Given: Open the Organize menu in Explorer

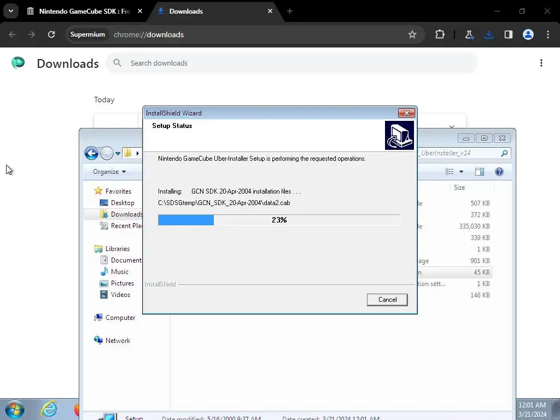Looking at the screenshot, I should [x=109, y=172].
